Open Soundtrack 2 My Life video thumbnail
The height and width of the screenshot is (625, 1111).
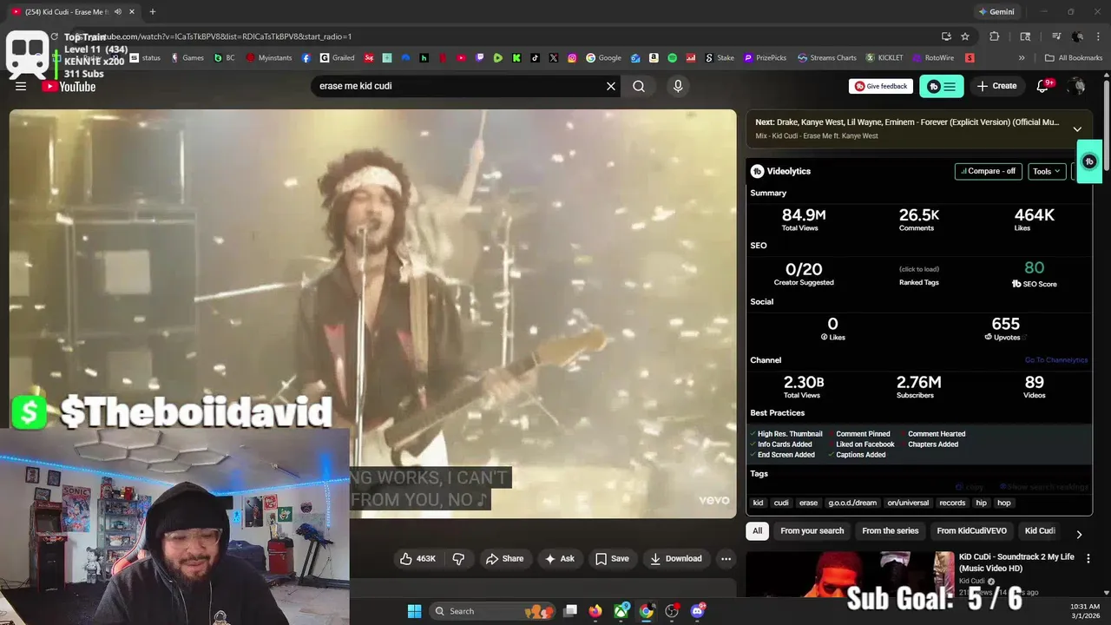pyautogui.click(x=850, y=574)
